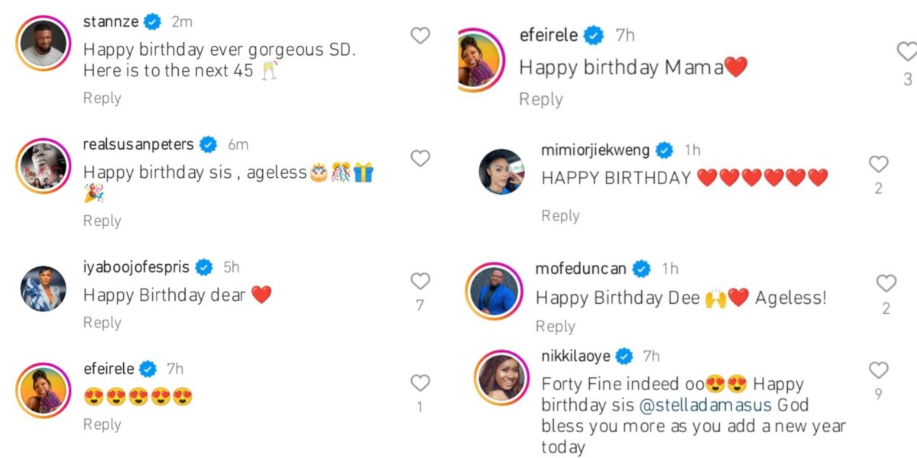Screen dimensions: 917x458
Task: Reply to realsusanpeters' ageless comment
Action: click(102, 221)
